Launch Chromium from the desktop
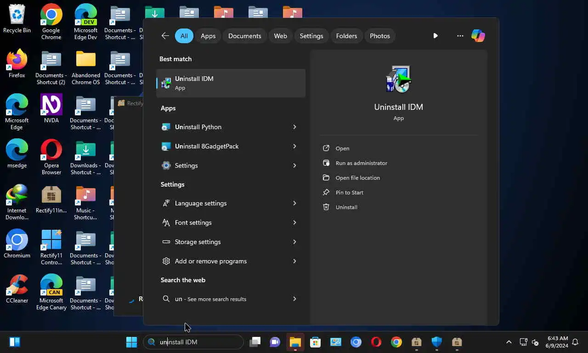Viewport: 588px width, 353px height. pyautogui.click(x=17, y=244)
